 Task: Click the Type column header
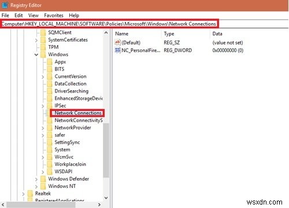[x=169, y=34]
